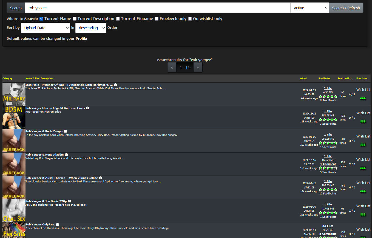Tick the Freeleech only checkbox

pos(157,19)
